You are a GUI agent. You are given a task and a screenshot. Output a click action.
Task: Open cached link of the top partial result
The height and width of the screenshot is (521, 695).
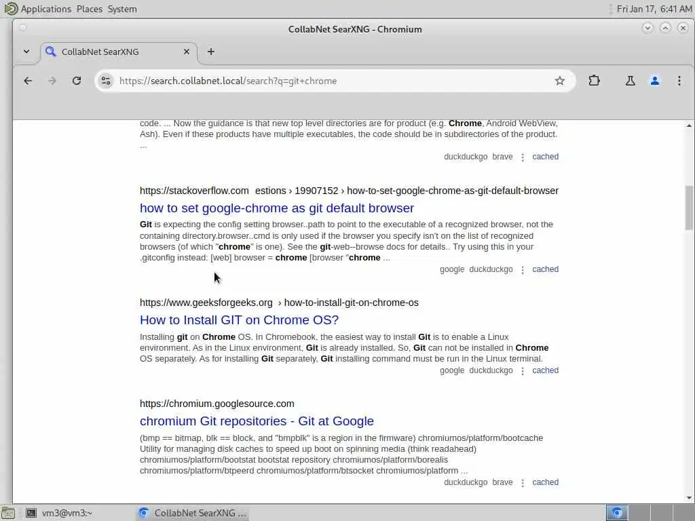[545, 157]
